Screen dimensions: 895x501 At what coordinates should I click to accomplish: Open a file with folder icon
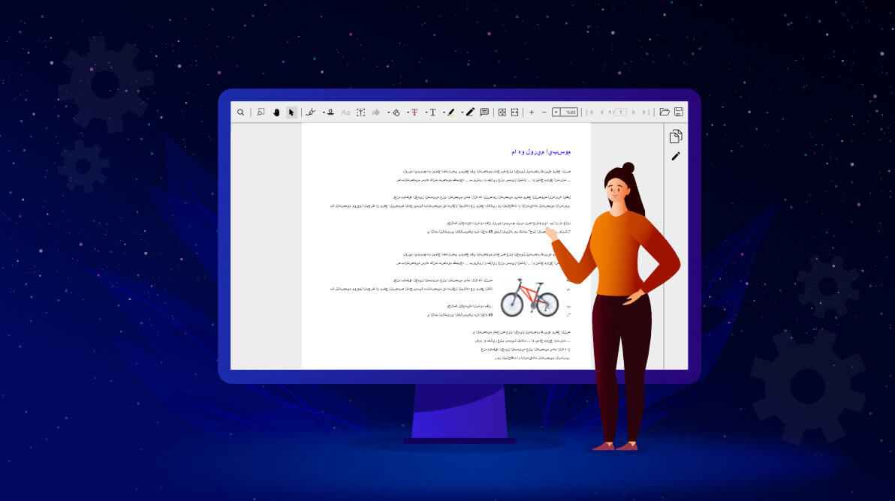(664, 112)
